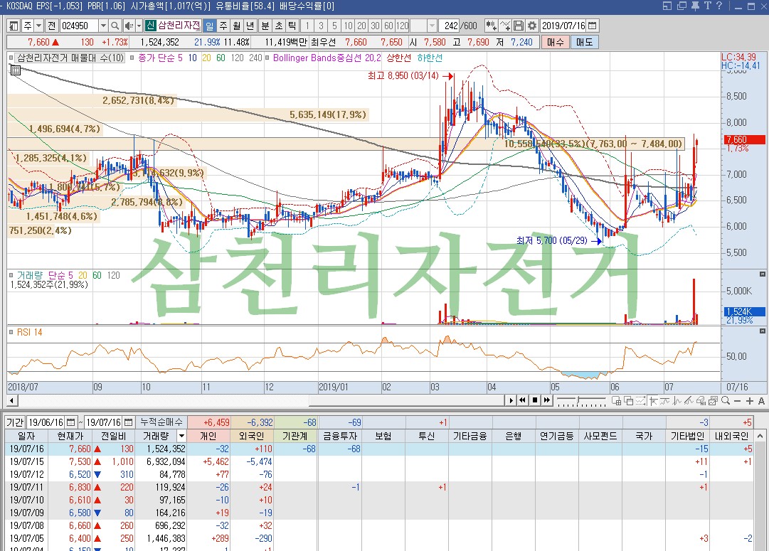Select the 틱 tick chart period
The image size is (769, 551).
(x=292, y=26)
